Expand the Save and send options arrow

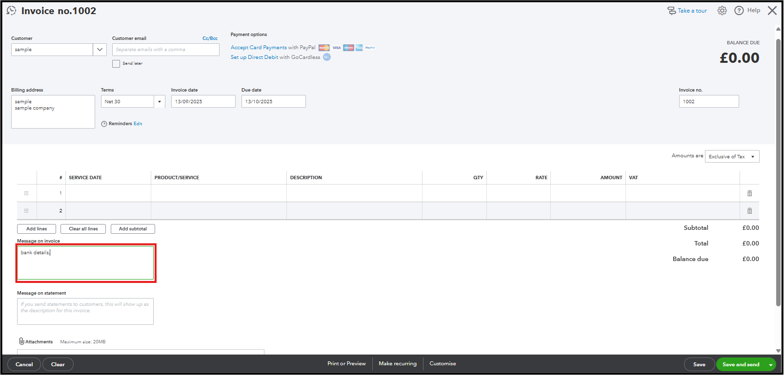coord(771,365)
